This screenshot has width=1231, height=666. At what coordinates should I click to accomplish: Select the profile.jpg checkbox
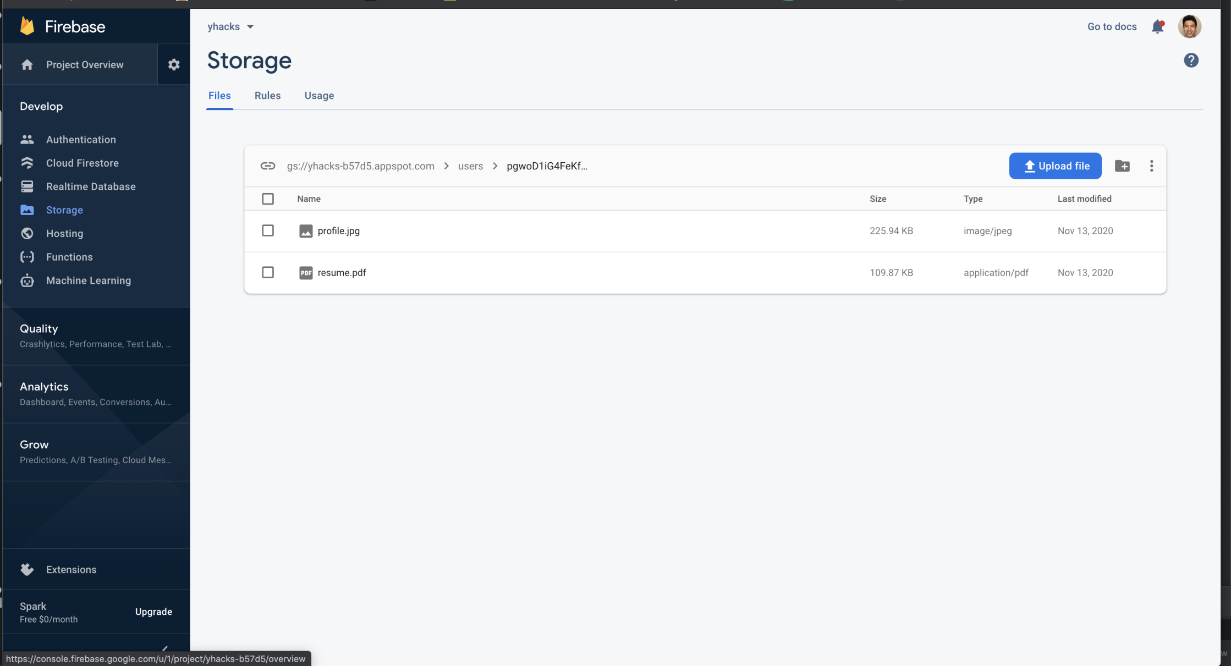point(268,230)
